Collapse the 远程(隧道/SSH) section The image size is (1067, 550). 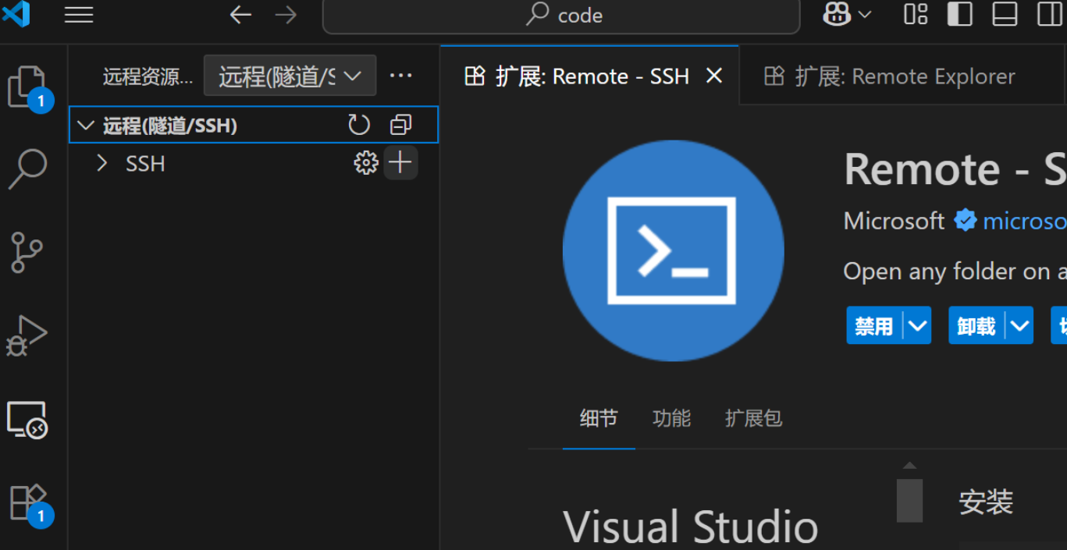tap(86, 125)
